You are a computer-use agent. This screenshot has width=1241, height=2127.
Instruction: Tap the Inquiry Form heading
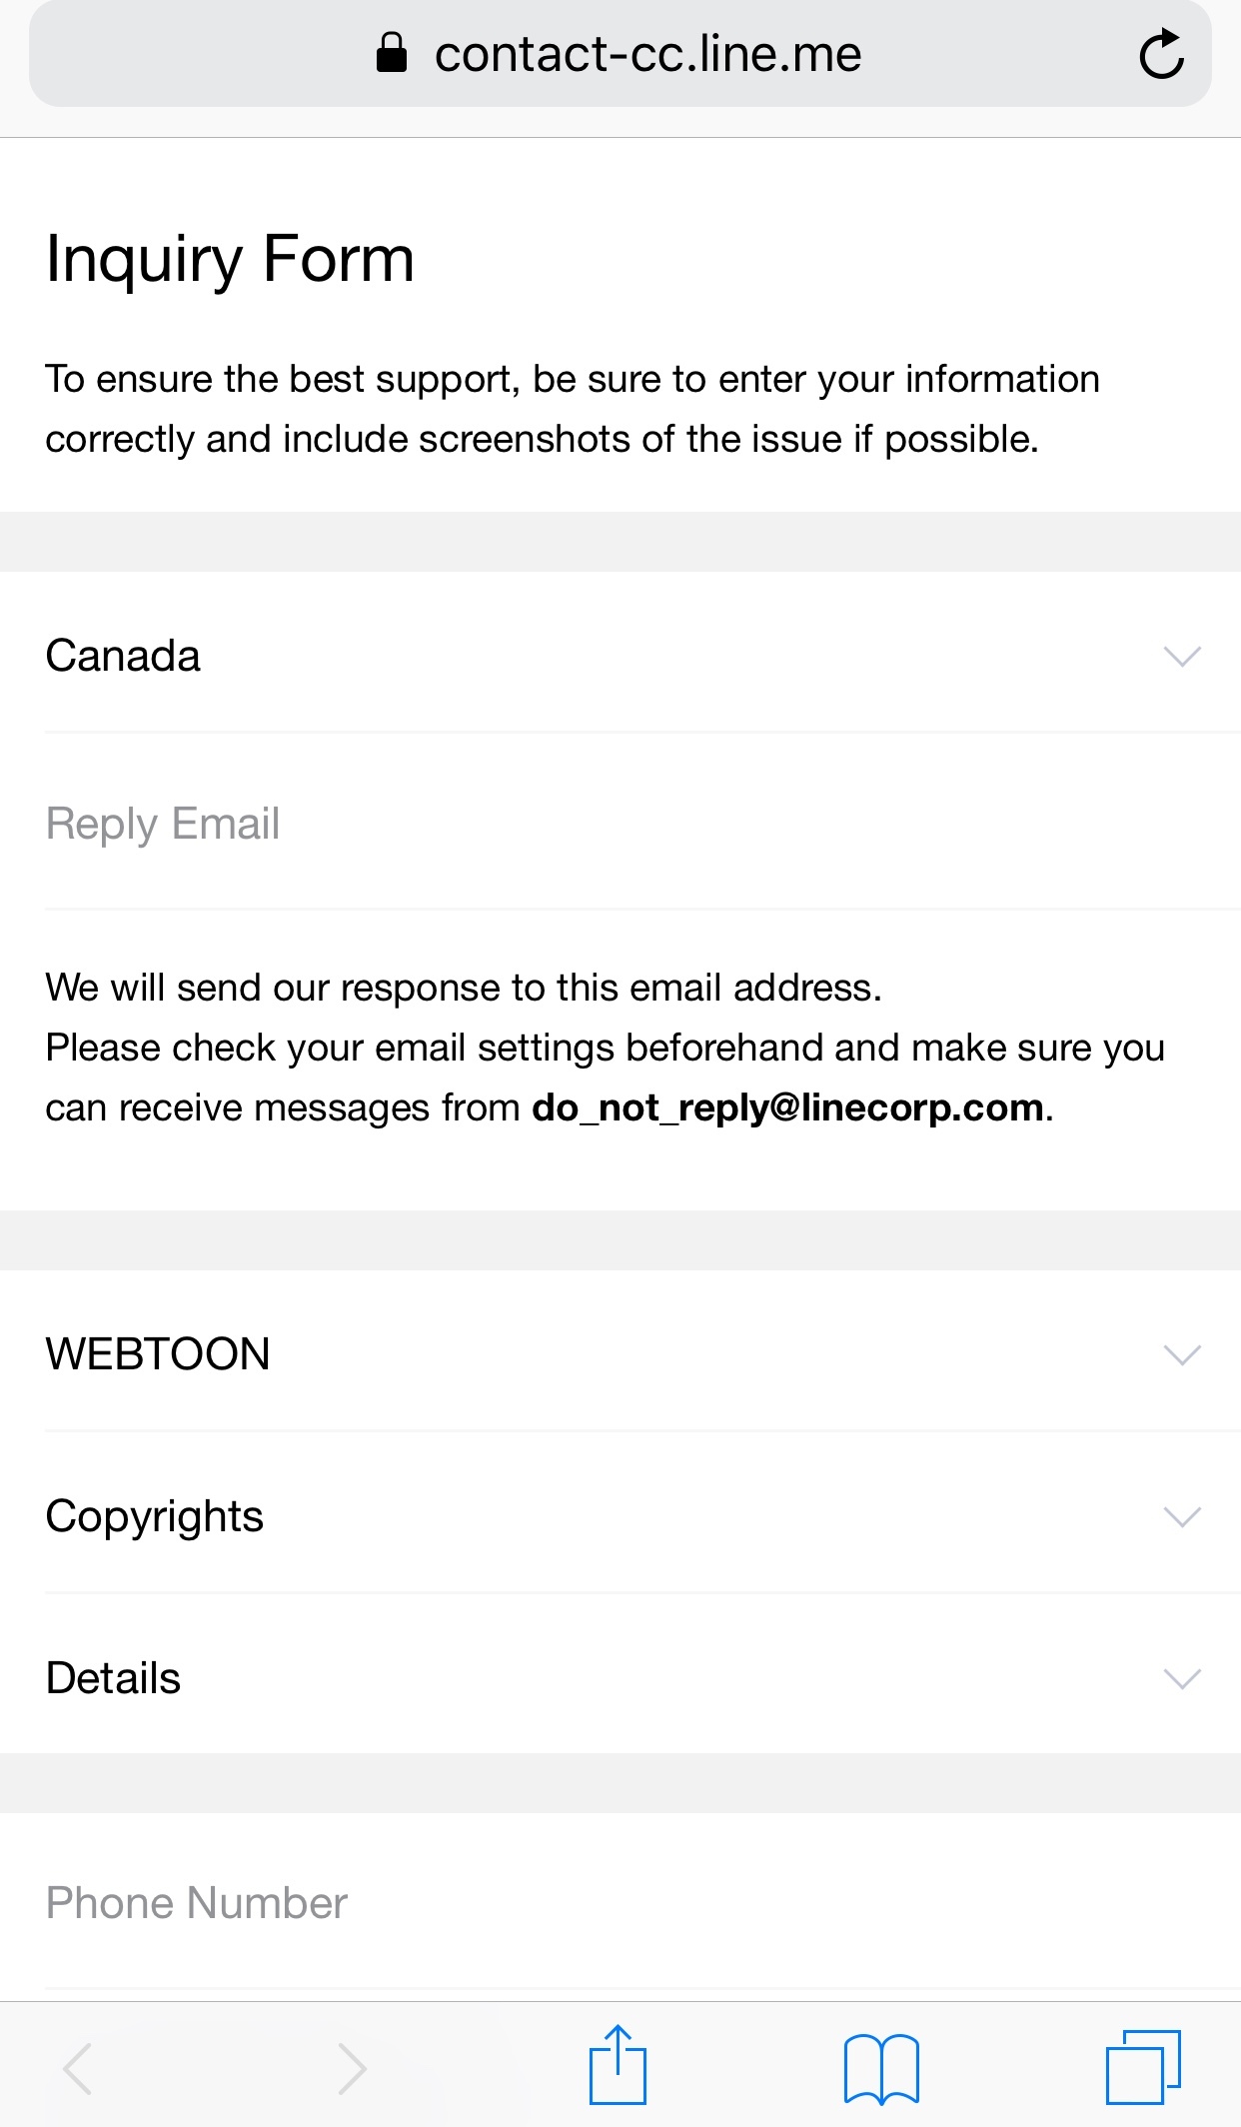(x=230, y=259)
